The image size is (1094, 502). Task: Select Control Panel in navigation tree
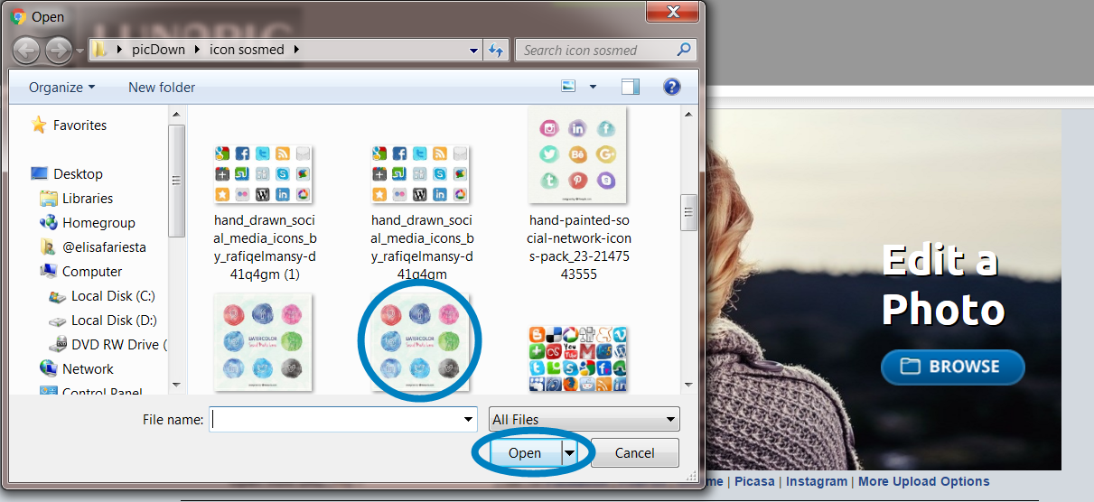tap(102, 393)
